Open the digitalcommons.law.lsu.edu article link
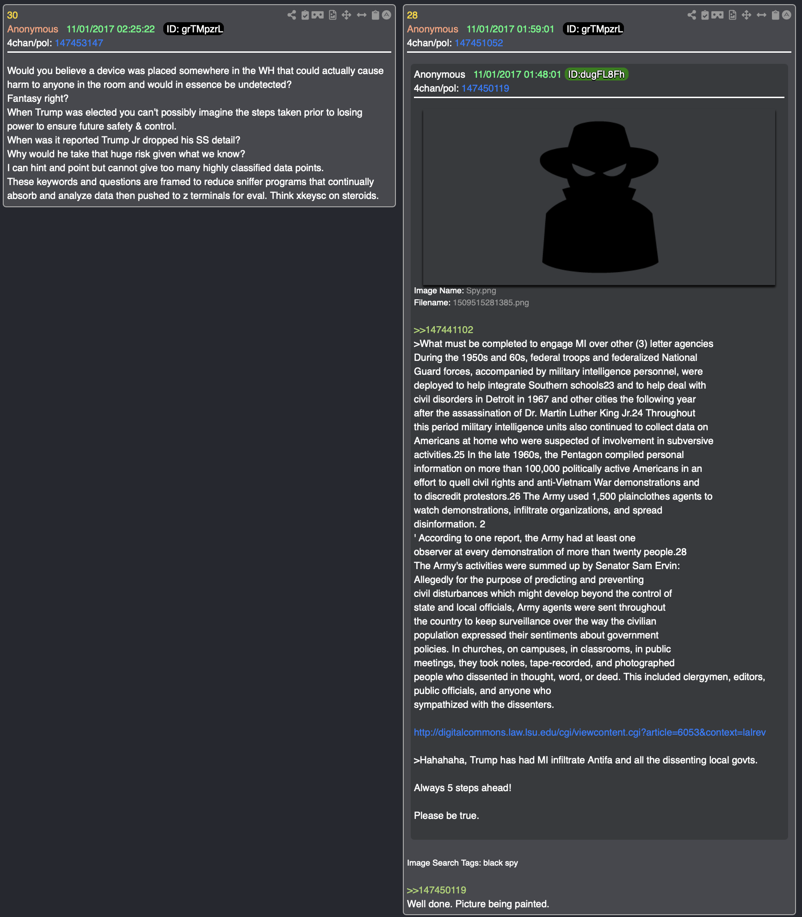The width and height of the screenshot is (802, 917). tap(590, 732)
